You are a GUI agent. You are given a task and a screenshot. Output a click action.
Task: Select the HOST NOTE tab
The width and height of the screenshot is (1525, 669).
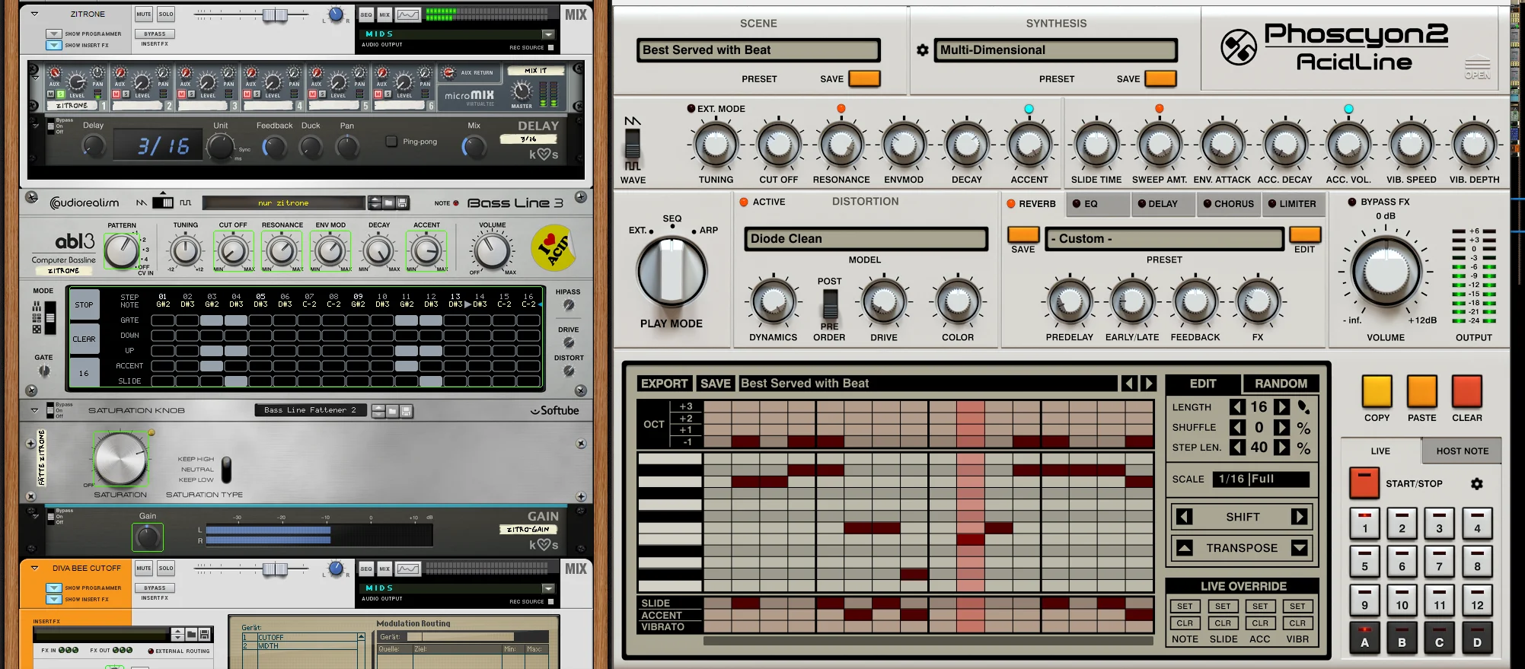tap(1462, 451)
